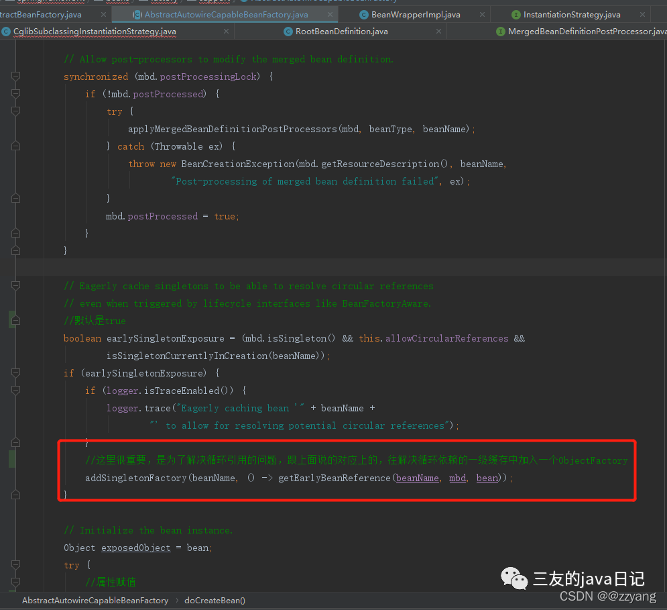The width and height of the screenshot is (667, 610).
Task: Select AbstractAutowireCapableBeanFactory.java tab
Action: (227, 15)
